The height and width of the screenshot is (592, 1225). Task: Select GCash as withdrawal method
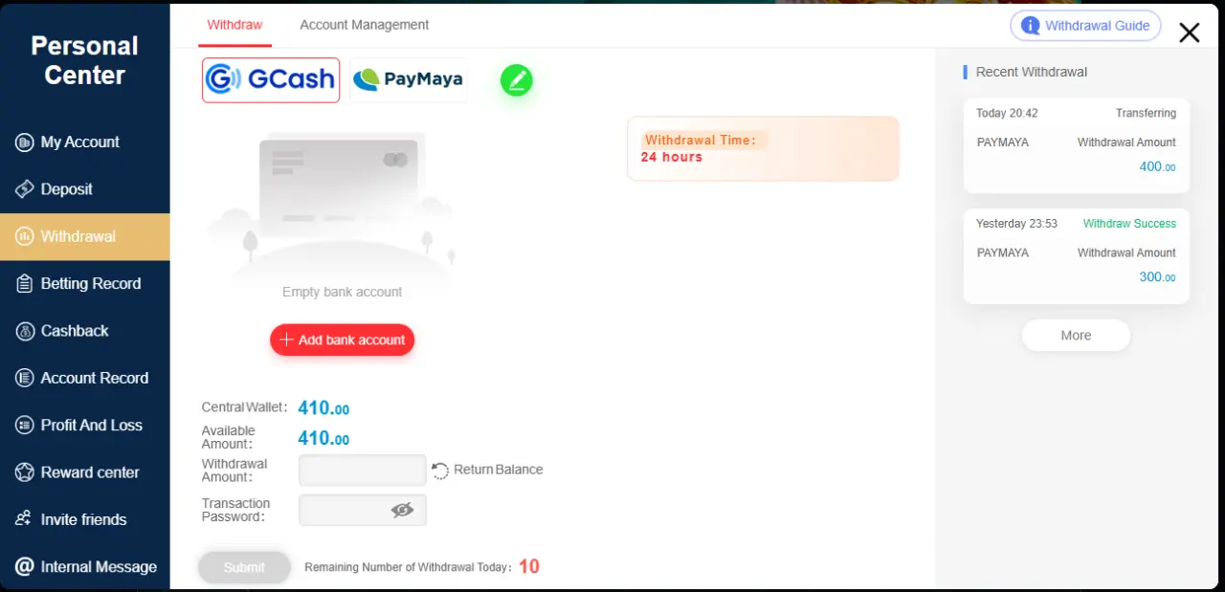click(x=271, y=79)
